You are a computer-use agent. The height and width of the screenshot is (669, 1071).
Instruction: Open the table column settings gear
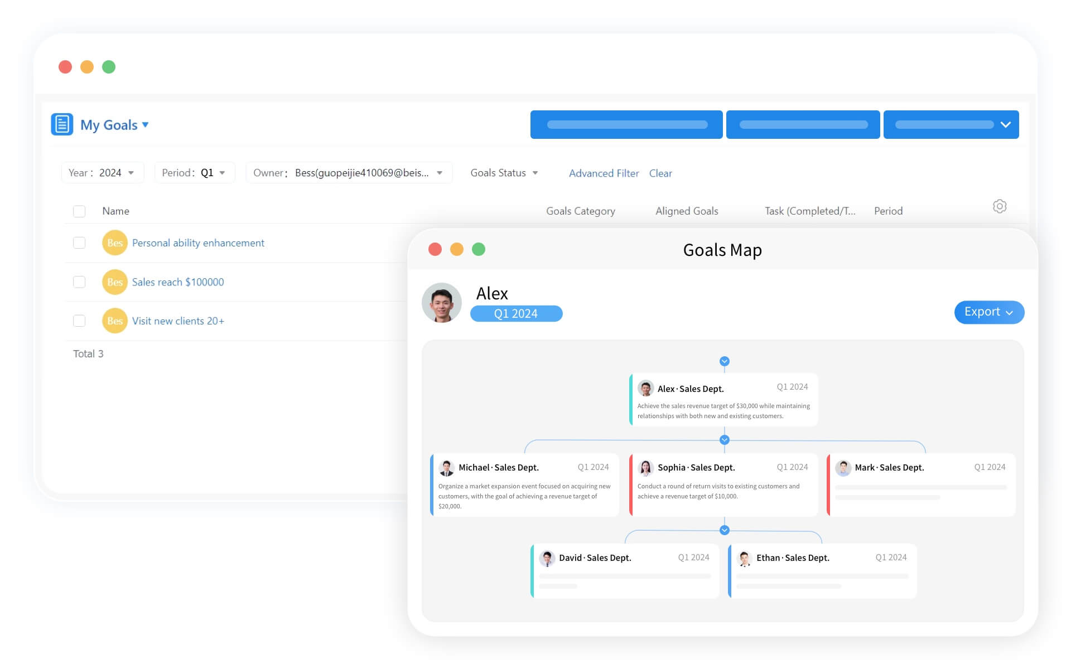[1000, 206]
